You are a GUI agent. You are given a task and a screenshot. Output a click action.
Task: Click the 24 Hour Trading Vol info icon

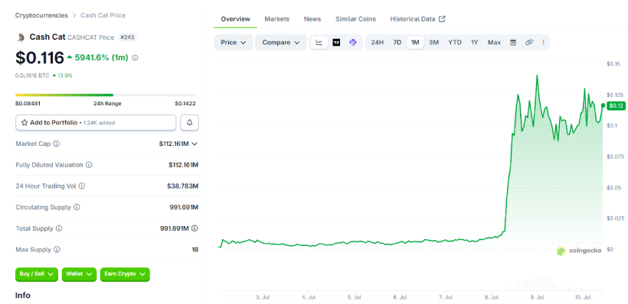click(82, 186)
